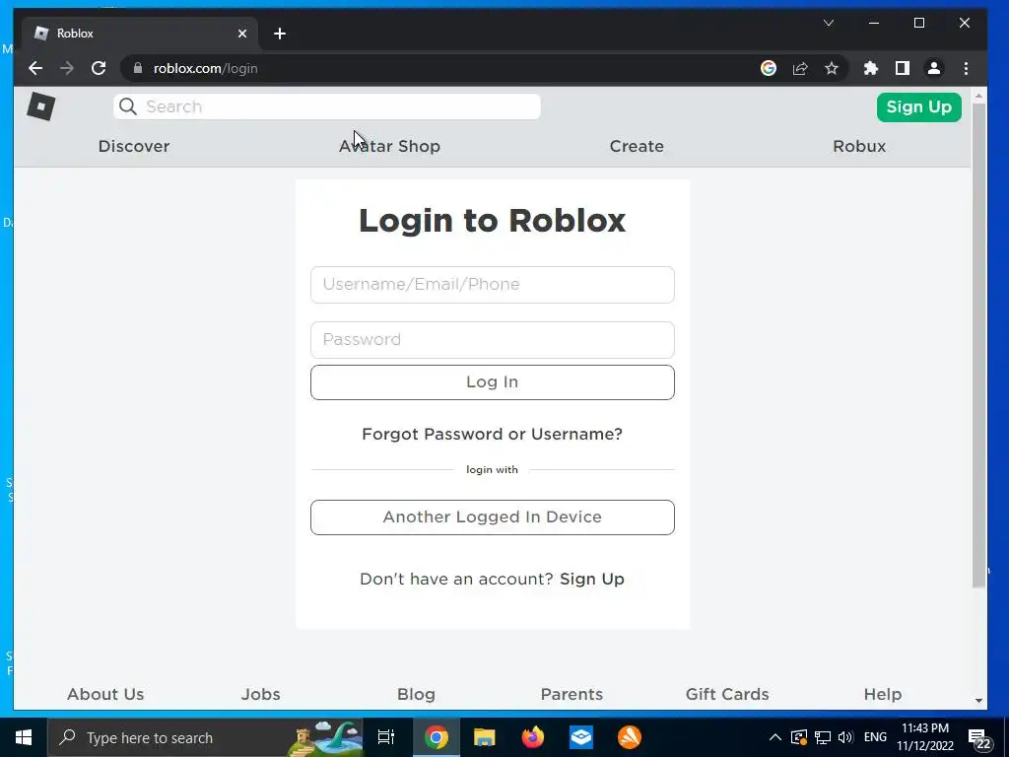Select the Roblox browser tab

click(x=140, y=34)
